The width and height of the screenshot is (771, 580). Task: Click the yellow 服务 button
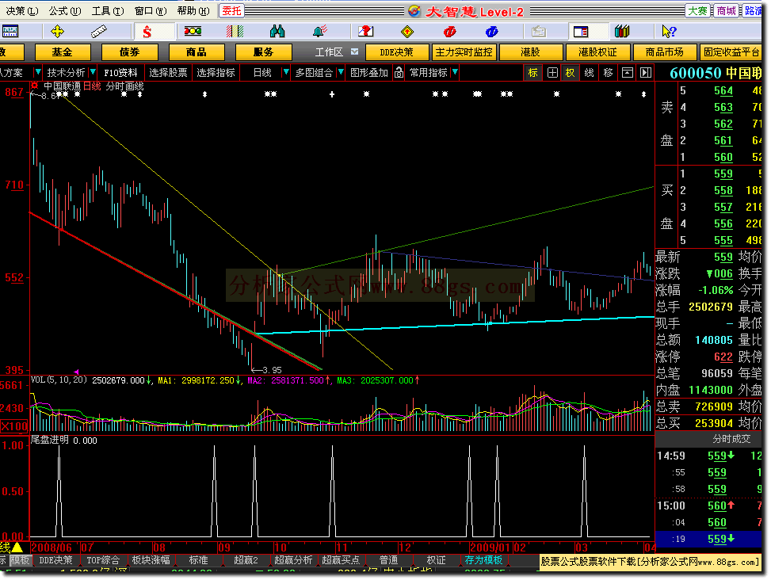(x=264, y=52)
